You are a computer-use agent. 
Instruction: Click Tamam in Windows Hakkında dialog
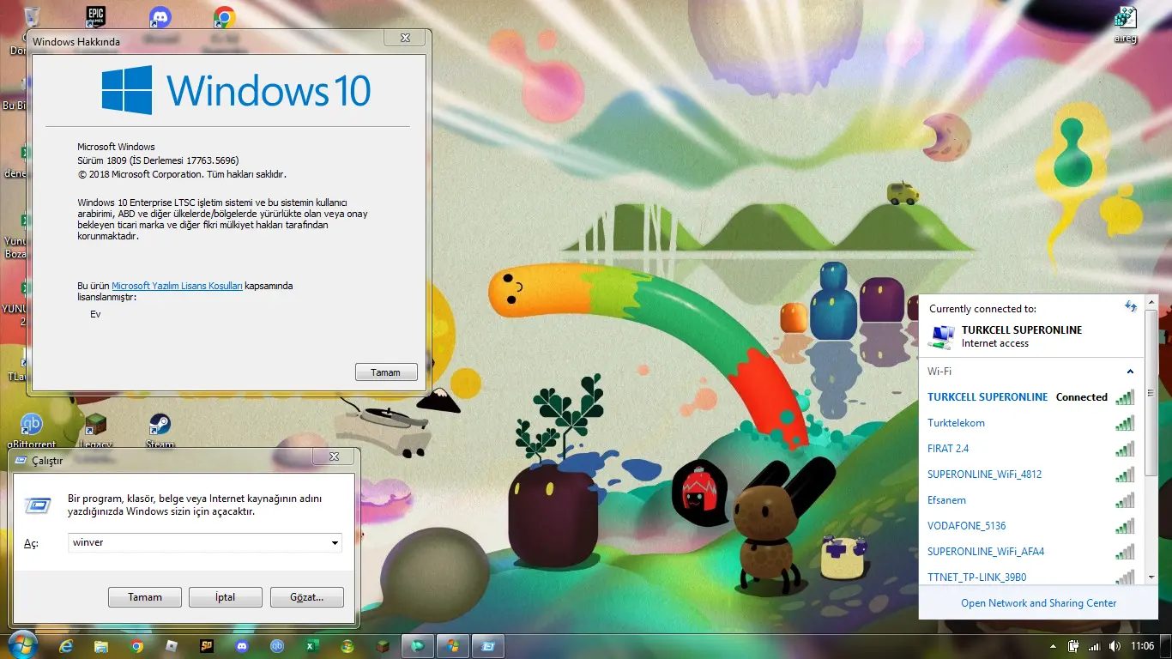(386, 372)
